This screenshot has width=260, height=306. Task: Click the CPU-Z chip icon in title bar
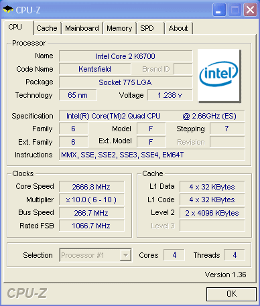point(8,9)
